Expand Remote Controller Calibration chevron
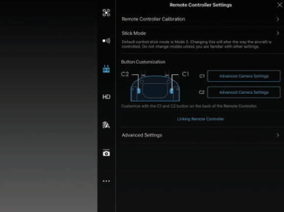 (278, 19)
